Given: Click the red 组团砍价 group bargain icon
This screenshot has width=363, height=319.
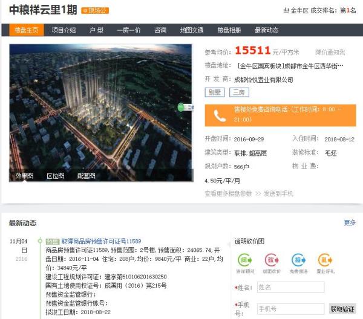Looking at the screenshot, I should 272,260.
